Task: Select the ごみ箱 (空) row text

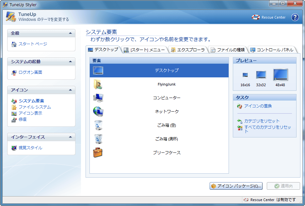Action: tap(167, 125)
